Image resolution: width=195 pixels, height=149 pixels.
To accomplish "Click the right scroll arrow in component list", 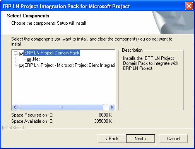I will (111, 107).
